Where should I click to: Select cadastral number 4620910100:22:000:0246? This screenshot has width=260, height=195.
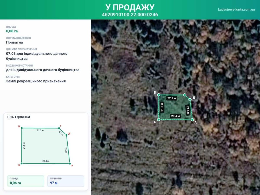click(x=130, y=15)
